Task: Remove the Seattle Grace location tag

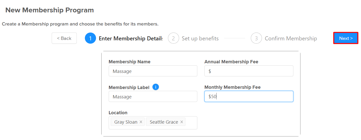Action: point(182,122)
